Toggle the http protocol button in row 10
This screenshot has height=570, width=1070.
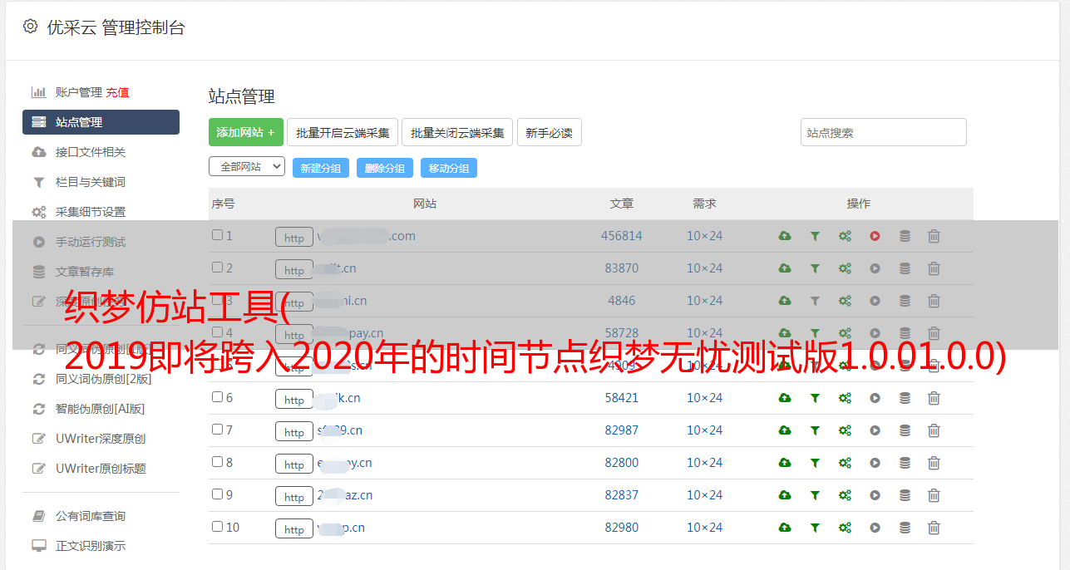point(294,528)
